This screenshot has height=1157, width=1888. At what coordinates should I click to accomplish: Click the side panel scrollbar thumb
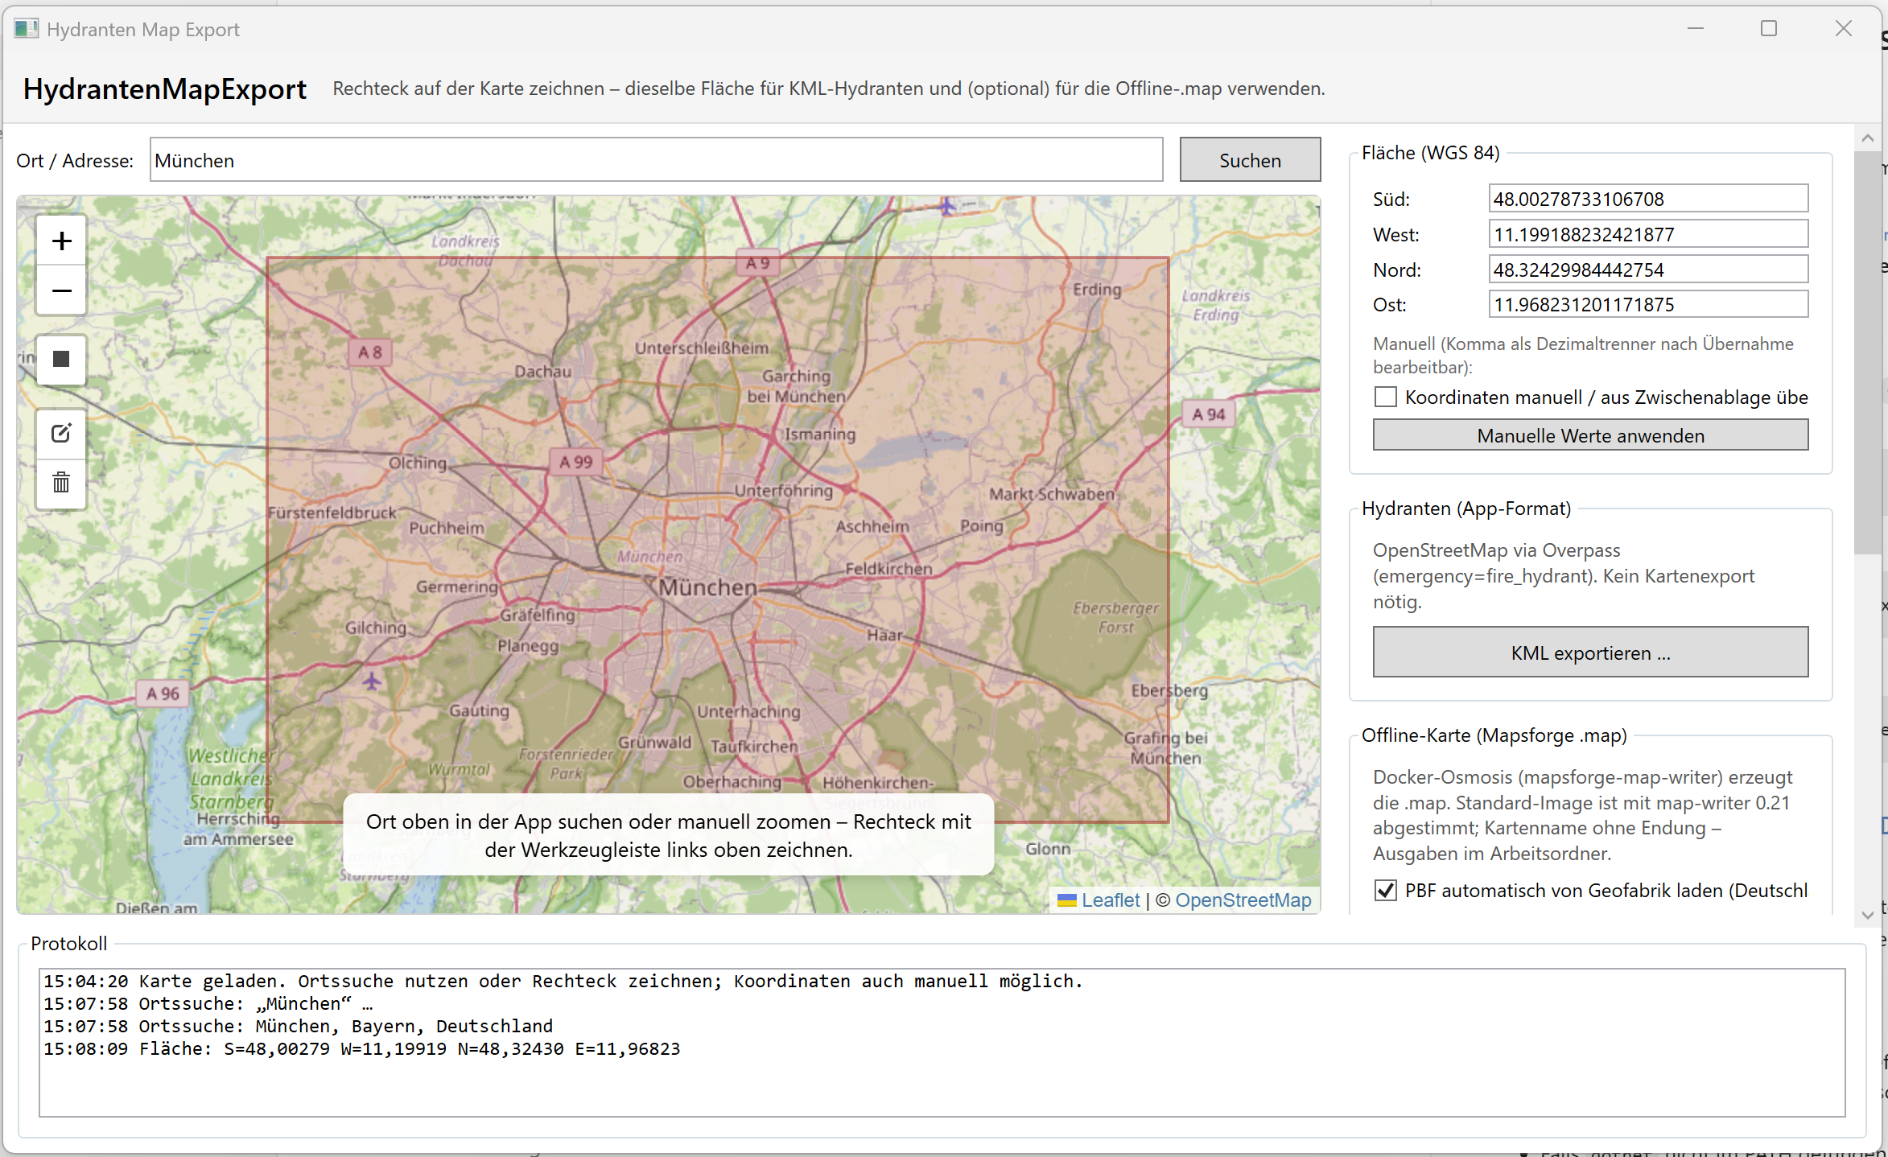1868,352
